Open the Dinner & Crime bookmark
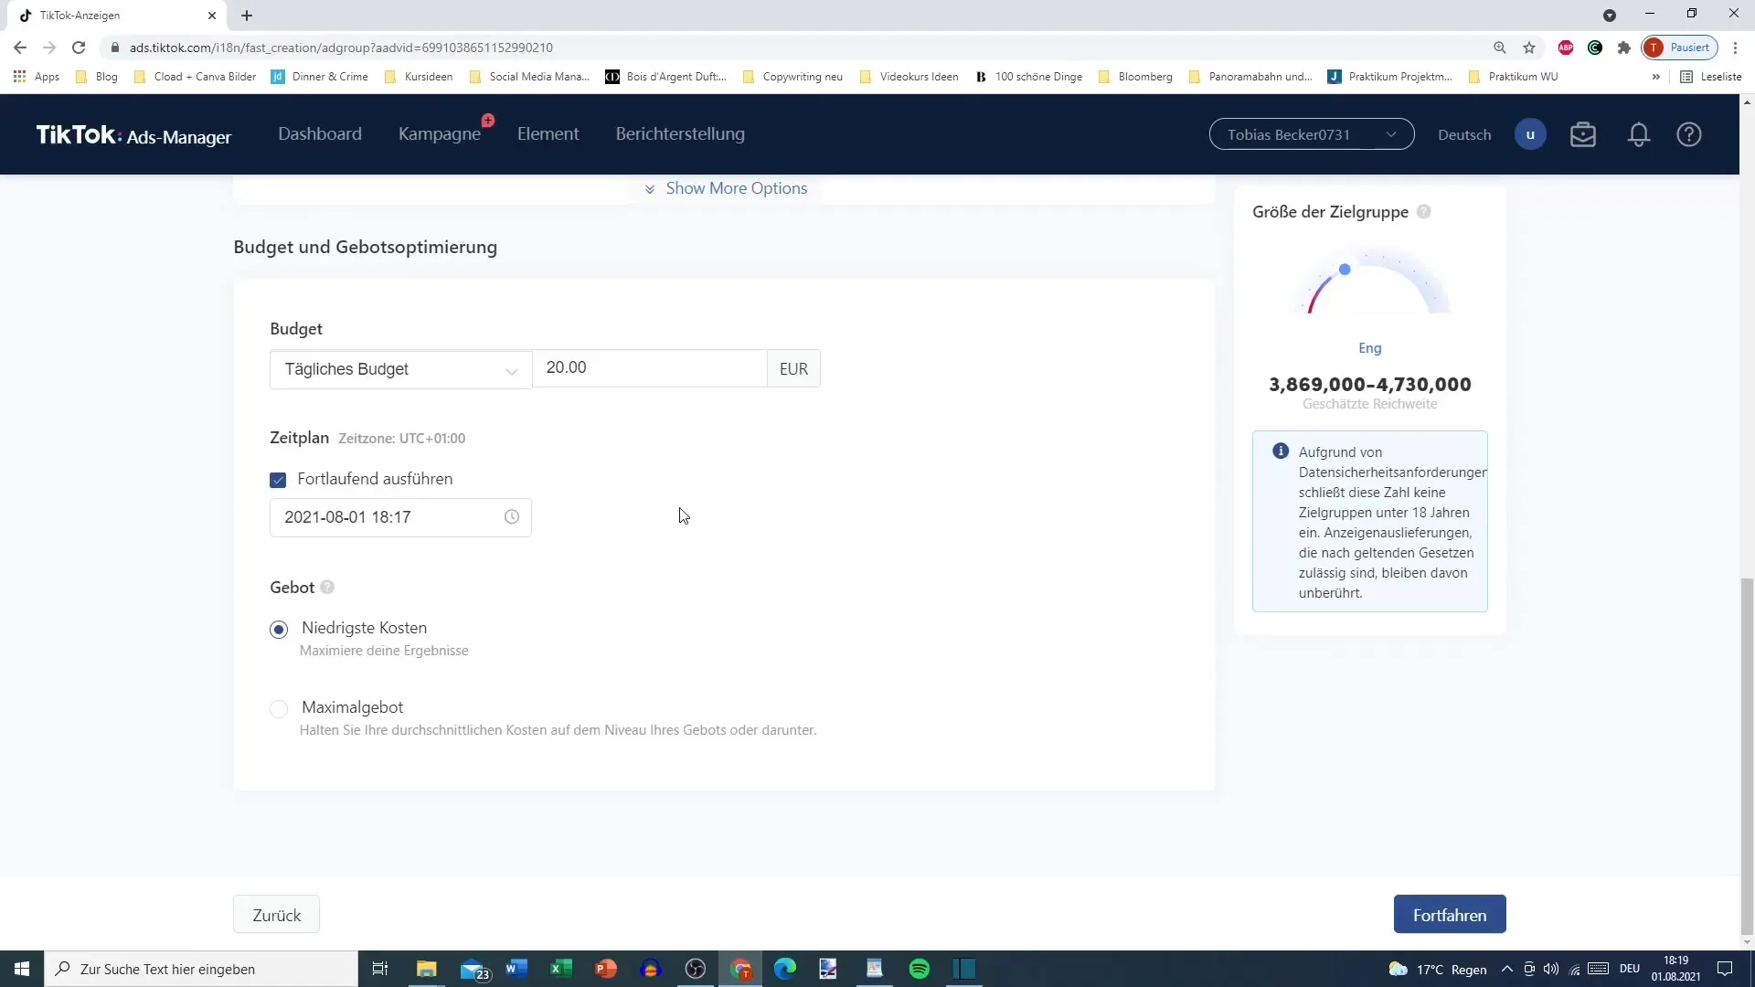The height and width of the screenshot is (987, 1755). 320,77
